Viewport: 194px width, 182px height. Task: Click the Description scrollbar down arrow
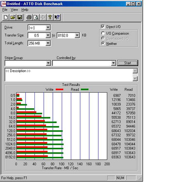point(135,78)
